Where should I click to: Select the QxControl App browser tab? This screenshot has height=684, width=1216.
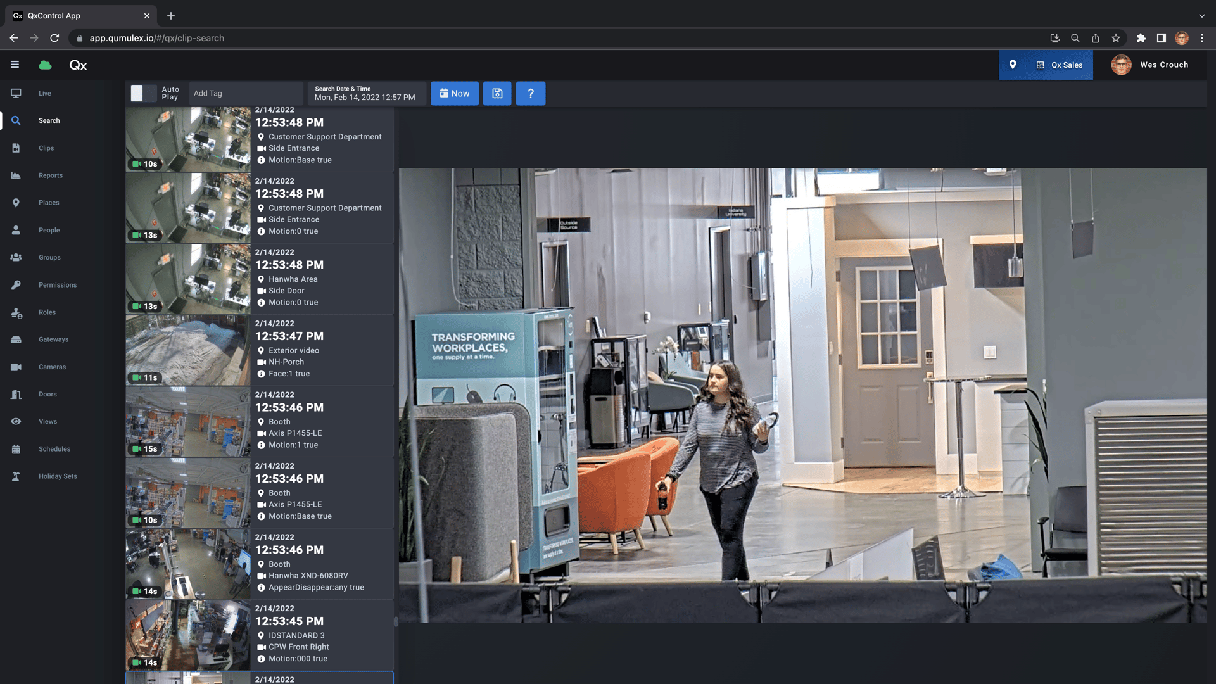82,16
